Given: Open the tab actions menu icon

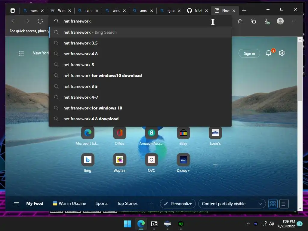Looking at the screenshot, I should coord(13,11).
